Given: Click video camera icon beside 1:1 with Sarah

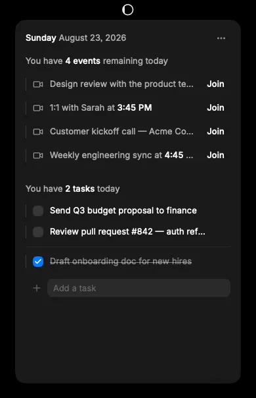Looking at the screenshot, I should pyautogui.click(x=38, y=108).
